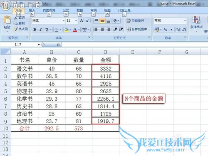Screen dimensions: 208x156
Task: Open number format 常规 dropdown
Action: point(185,21)
